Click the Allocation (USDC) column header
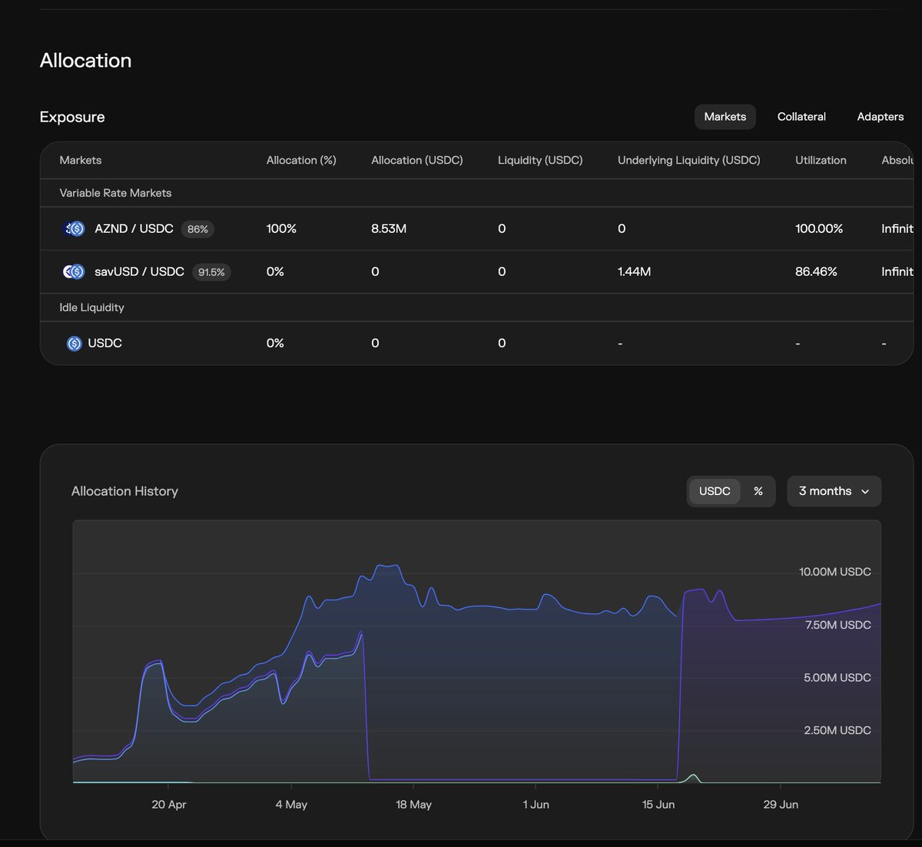The height and width of the screenshot is (847, 922). (416, 160)
